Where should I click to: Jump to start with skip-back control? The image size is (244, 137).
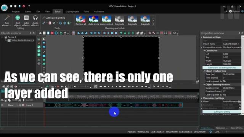(101, 86)
